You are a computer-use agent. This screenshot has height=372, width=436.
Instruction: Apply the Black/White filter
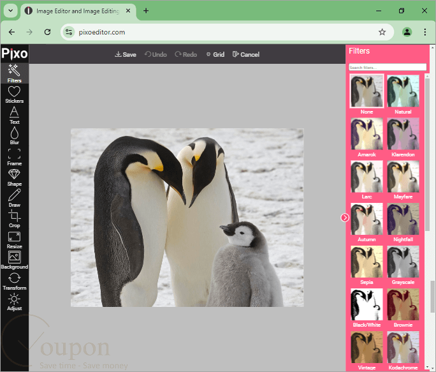(367, 304)
